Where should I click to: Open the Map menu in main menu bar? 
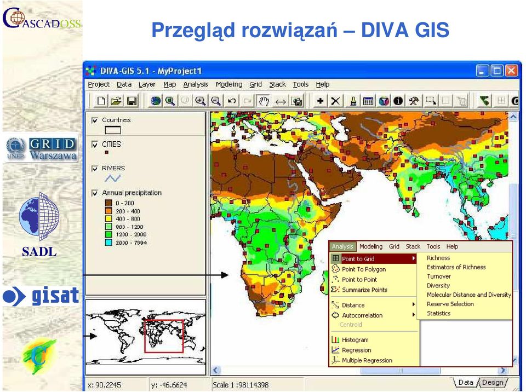[x=170, y=84]
